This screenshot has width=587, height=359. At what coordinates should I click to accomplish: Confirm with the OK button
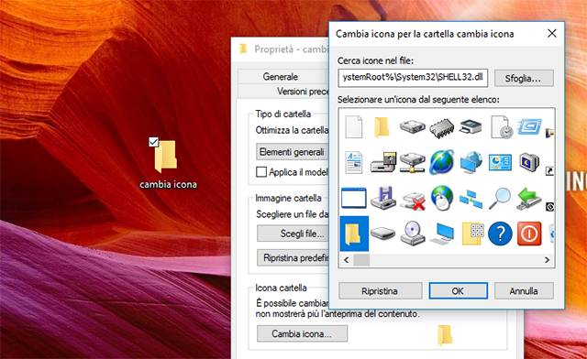459,290
